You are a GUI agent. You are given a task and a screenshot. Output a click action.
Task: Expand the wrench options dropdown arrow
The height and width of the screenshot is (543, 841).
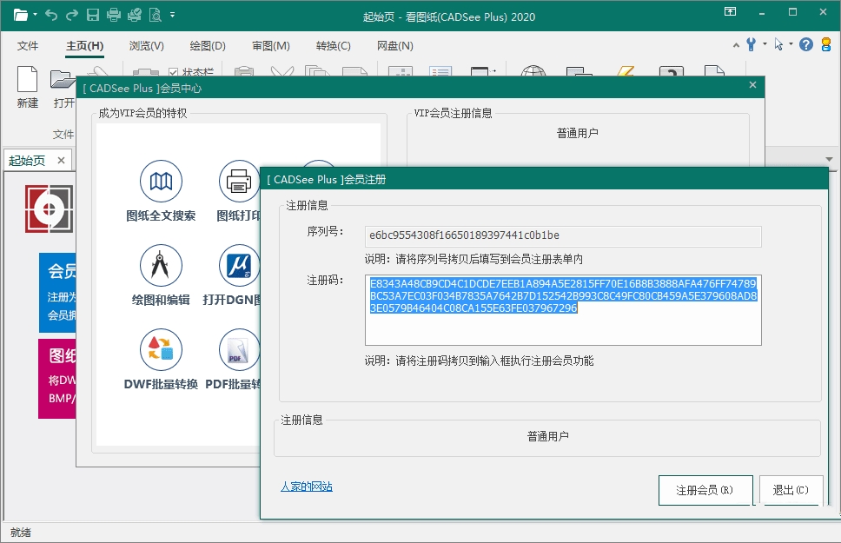765,44
